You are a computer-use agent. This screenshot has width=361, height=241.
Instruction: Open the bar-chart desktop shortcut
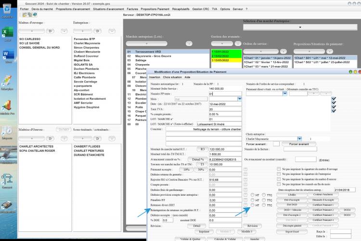tap(7, 107)
